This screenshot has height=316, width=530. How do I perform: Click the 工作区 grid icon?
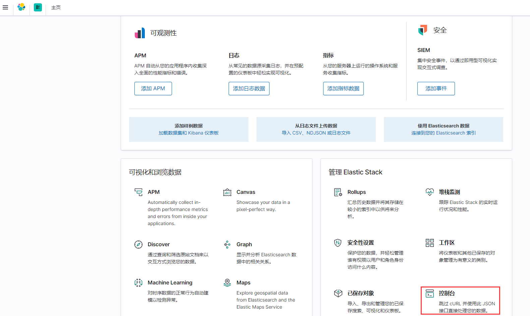click(430, 243)
